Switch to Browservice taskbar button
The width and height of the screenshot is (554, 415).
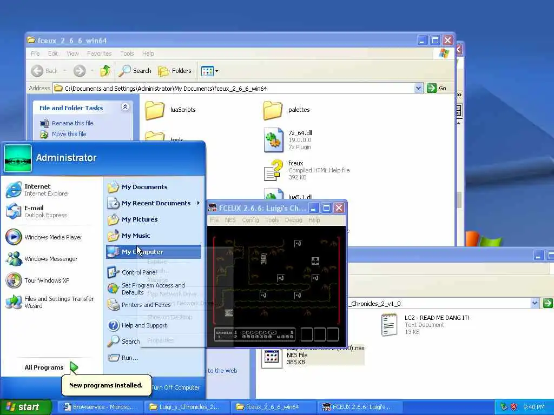(x=100, y=407)
